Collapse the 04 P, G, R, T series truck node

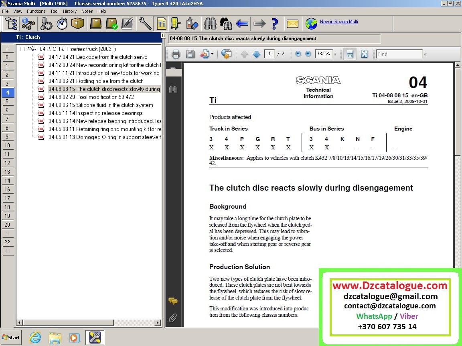(x=22, y=49)
